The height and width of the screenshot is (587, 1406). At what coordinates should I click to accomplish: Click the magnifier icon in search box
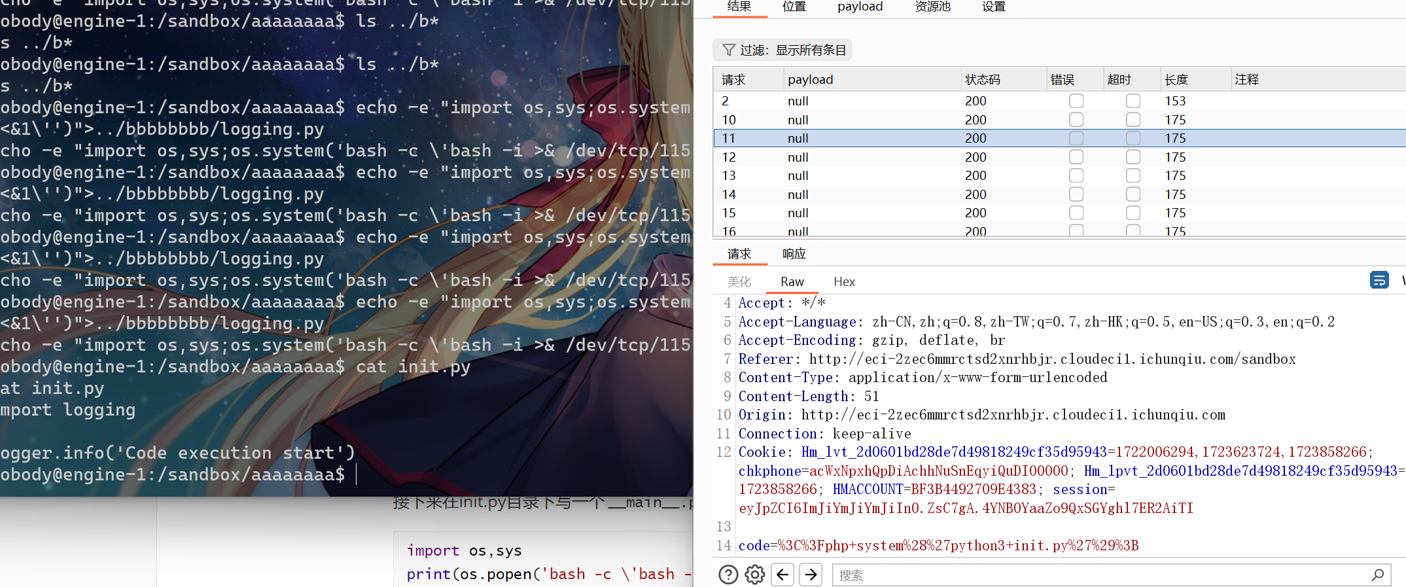(1378, 575)
